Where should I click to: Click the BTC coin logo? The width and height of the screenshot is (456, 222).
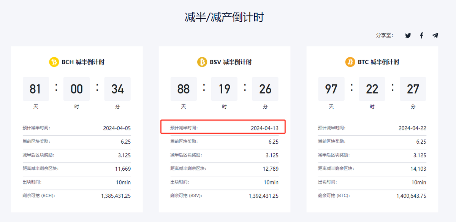pos(350,62)
